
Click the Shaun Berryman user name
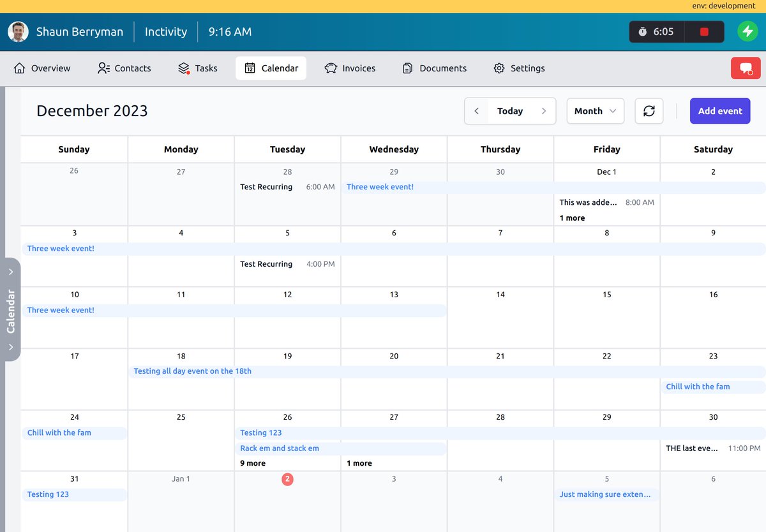pos(80,32)
